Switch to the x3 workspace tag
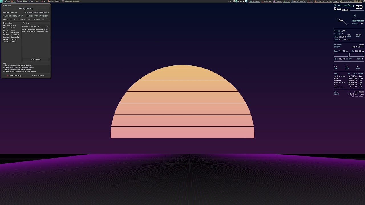This screenshot has height=205, width=365. [13, 1]
